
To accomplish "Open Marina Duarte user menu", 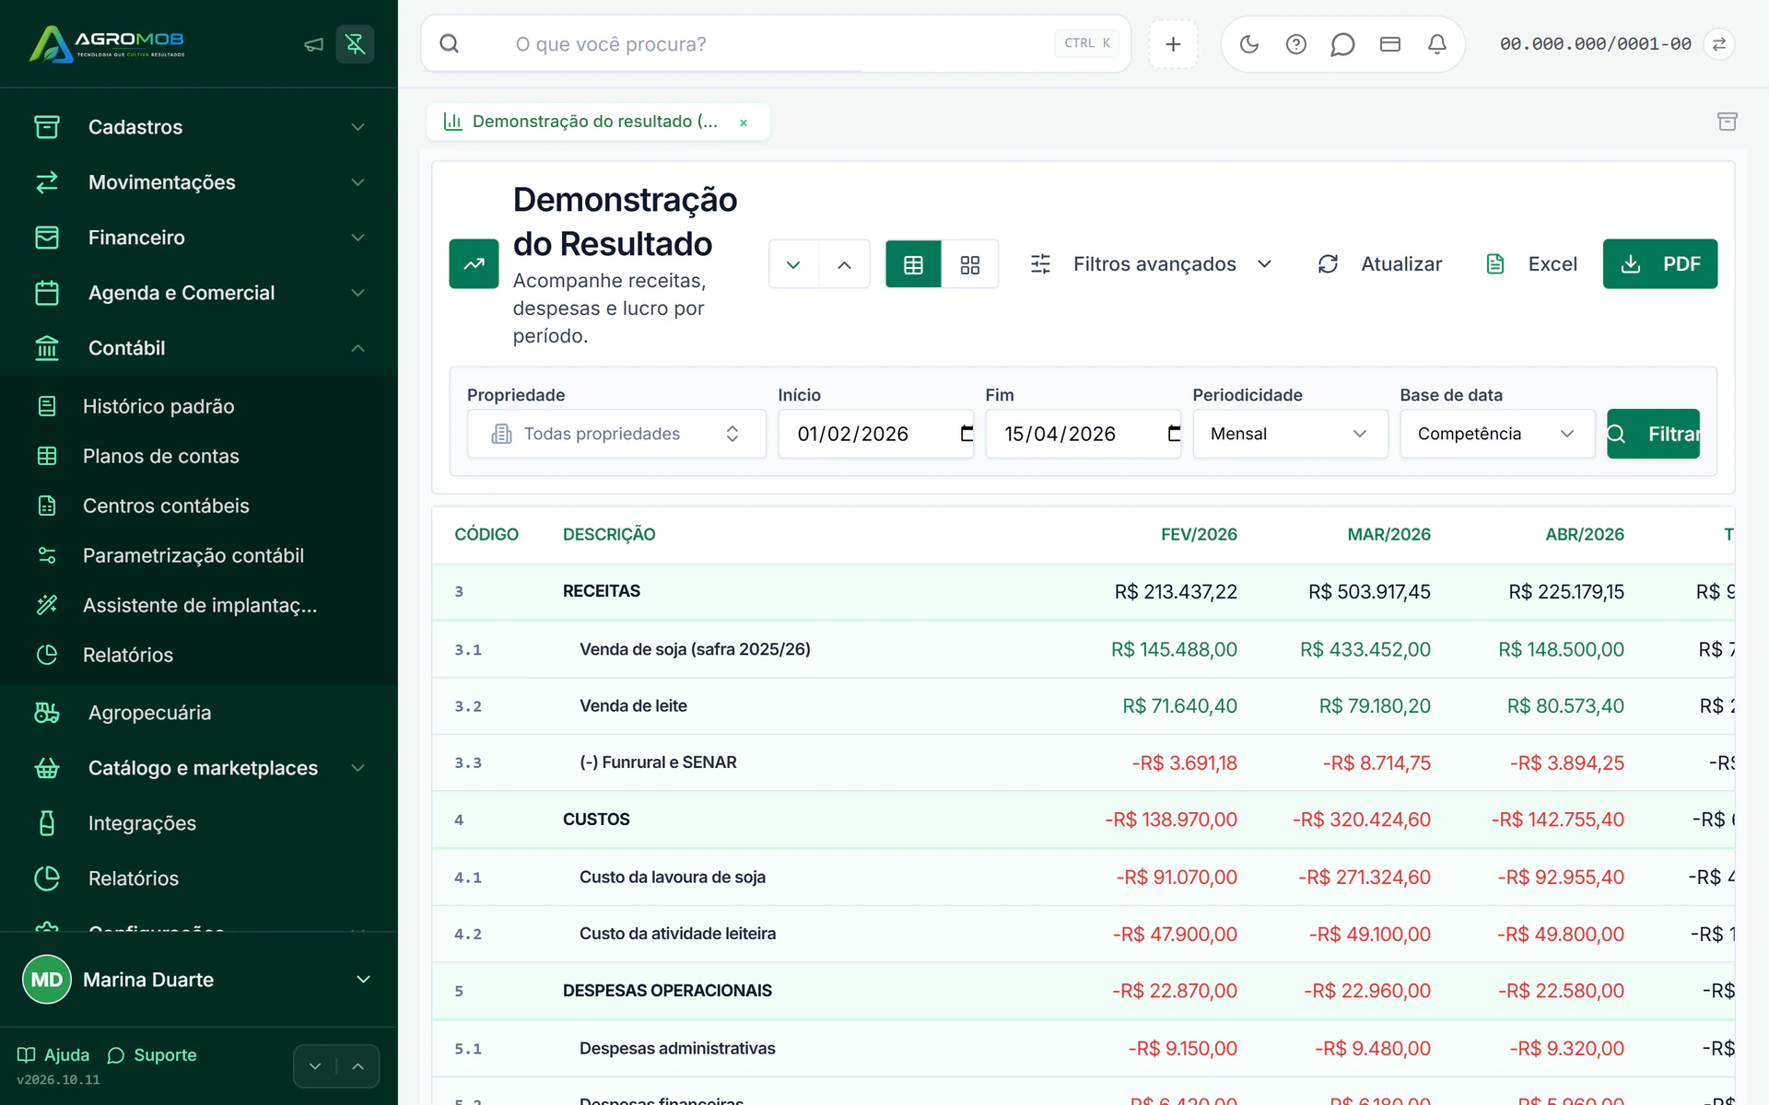I will pos(199,980).
